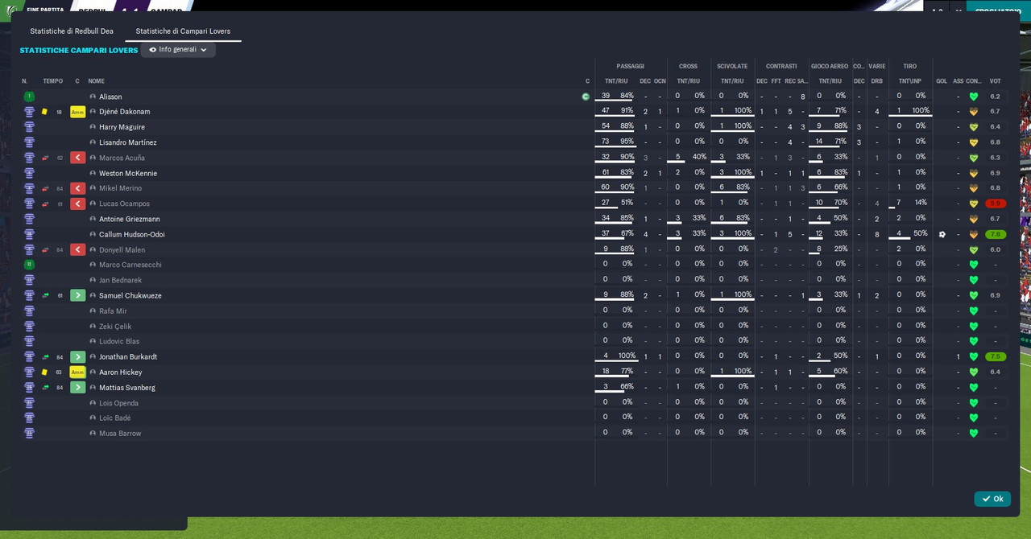The width and height of the screenshot is (1031, 539).
Task: Click the yellow Amm badge for Aaron Hickey
Action: [77, 372]
